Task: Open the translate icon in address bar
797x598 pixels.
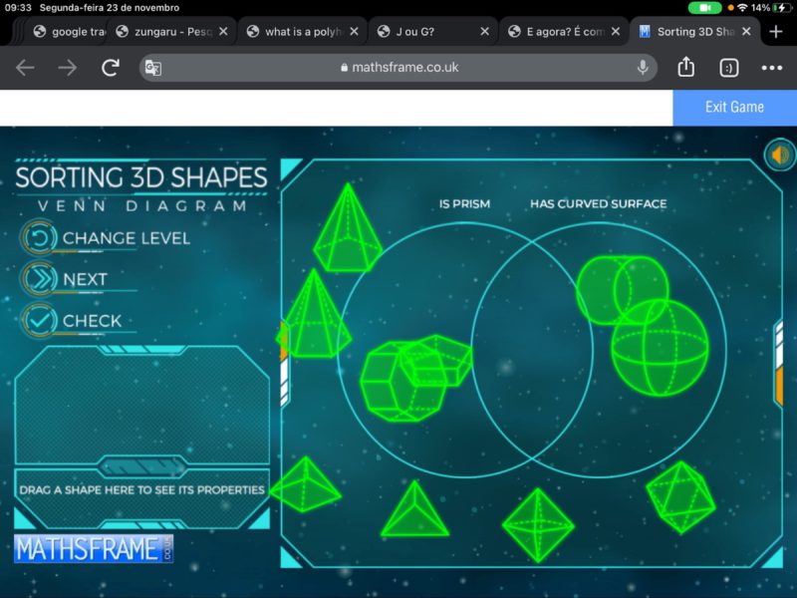Action: (153, 68)
